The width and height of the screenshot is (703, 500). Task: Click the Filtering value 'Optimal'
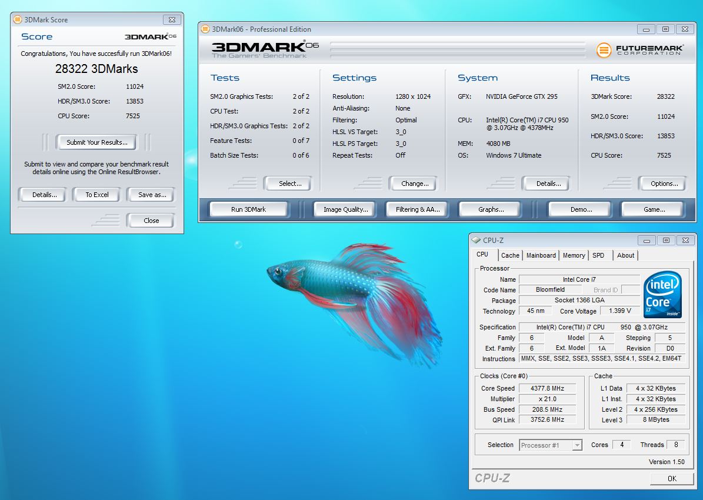pyautogui.click(x=406, y=120)
